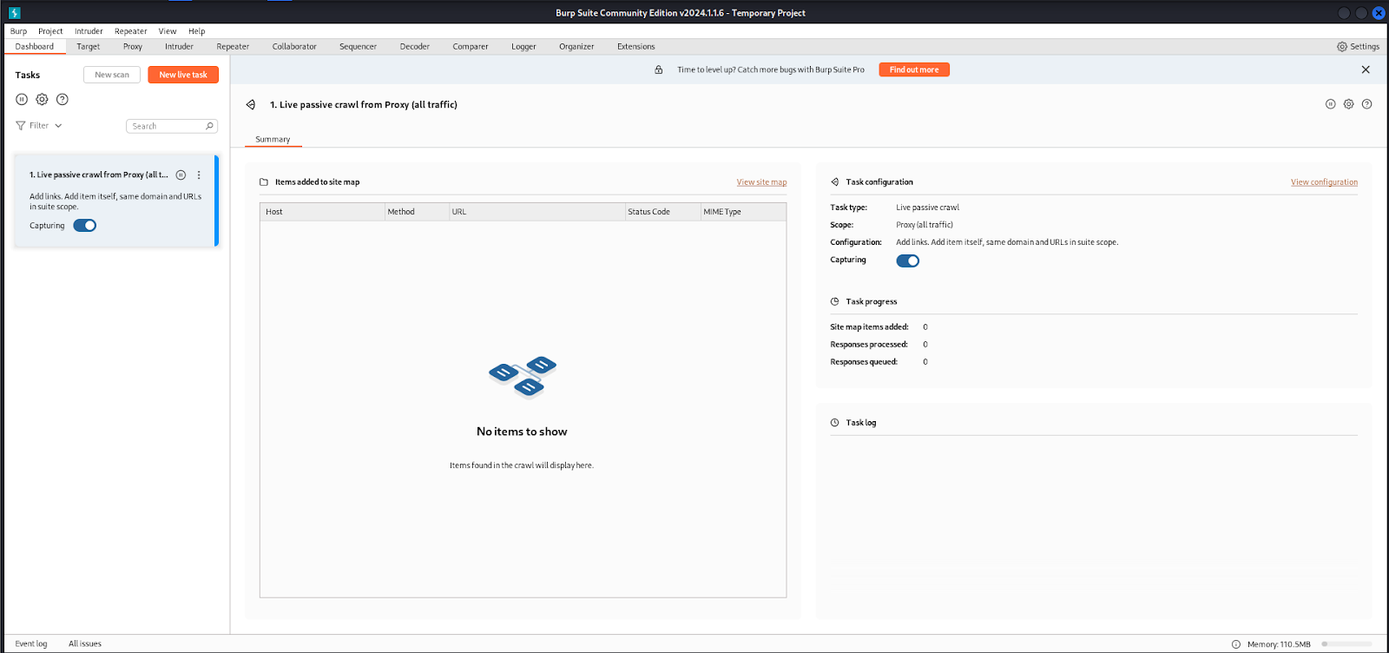The height and width of the screenshot is (653, 1389).
Task: Switch to the Proxy tab
Action: [133, 47]
